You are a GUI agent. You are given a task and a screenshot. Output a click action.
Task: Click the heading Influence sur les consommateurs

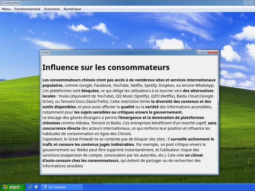106,67
